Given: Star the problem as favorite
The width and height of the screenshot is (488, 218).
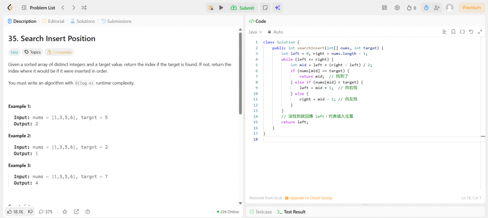Looking at the screenshot, I should pyautogui.click(x=65, y=212).
